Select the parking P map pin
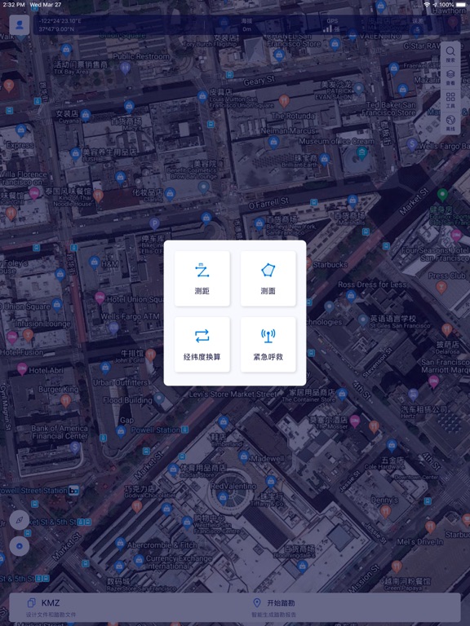The width and height of the screenshot is (470, 626). (154, 223)
